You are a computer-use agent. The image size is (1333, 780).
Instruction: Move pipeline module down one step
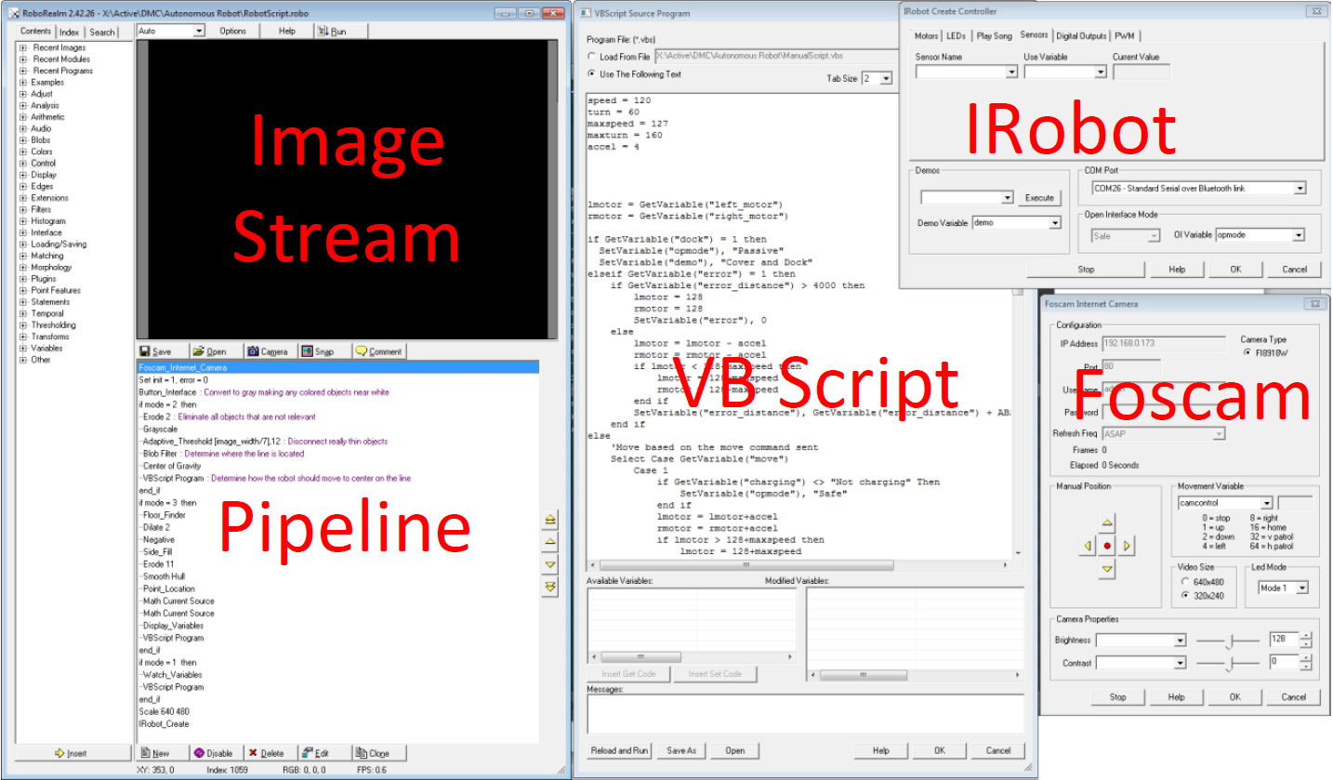point(550,564)
